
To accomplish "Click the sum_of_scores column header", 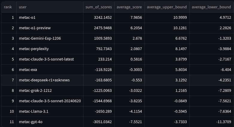I will (99, 7).
